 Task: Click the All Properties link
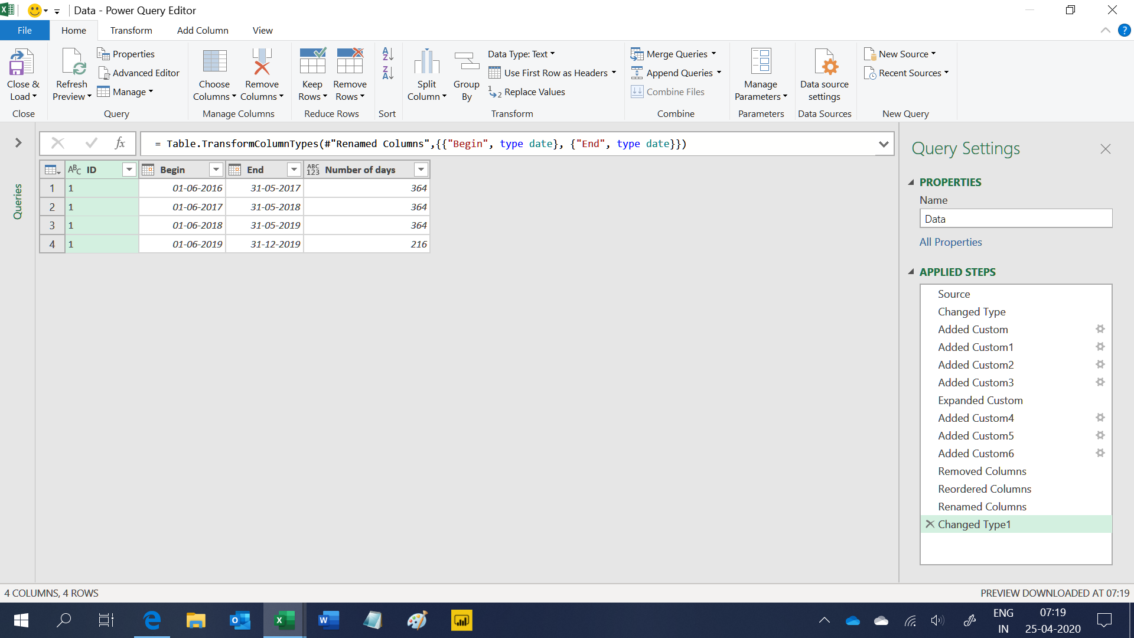click(950, 242)
